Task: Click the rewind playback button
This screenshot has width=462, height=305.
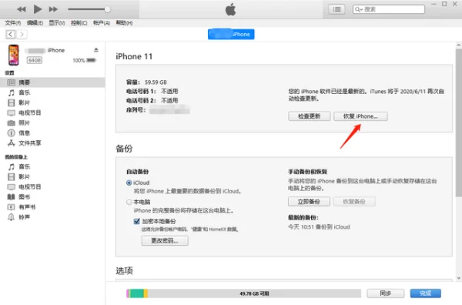Action: click(x=22, y=9)
